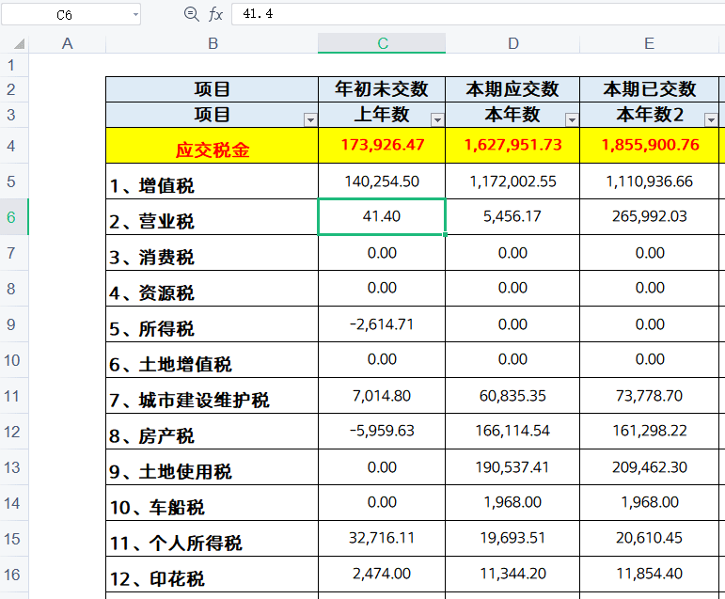Open the filter dropdown for 上年数 column
Screen dimensions: 725x599
436,119
